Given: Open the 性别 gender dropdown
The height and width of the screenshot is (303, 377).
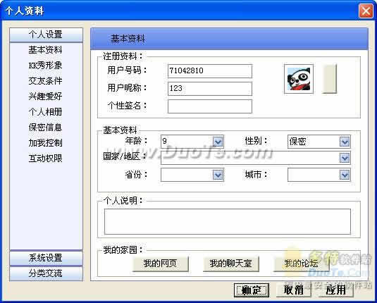Looking at the screenshot, I should point(345,142).
